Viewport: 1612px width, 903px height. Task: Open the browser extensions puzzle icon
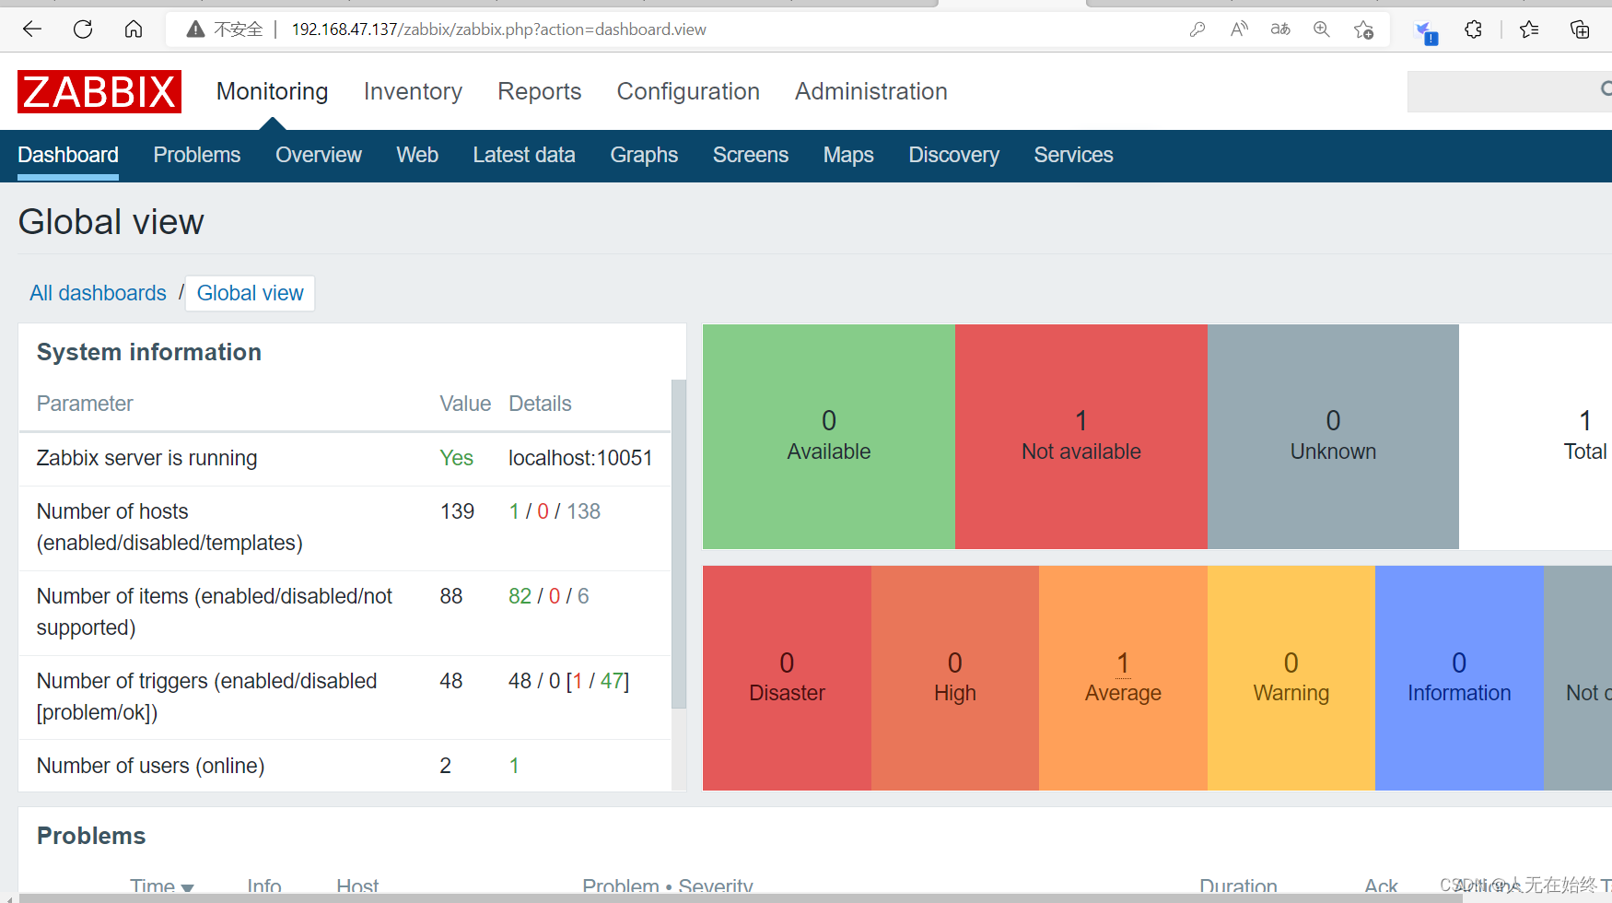tap(1473, 29)
